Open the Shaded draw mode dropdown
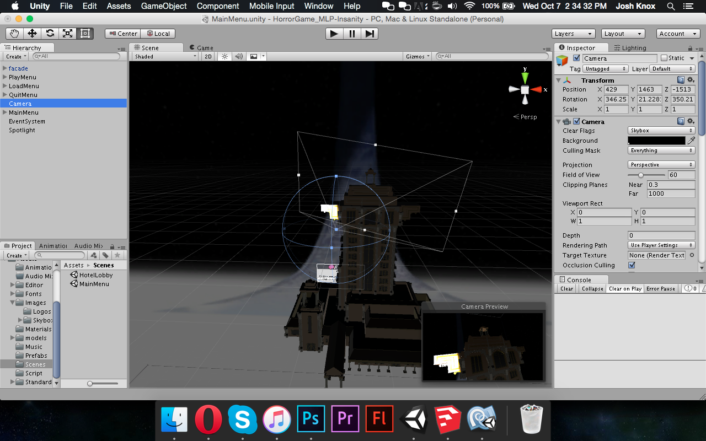 (x=165, y=56)
